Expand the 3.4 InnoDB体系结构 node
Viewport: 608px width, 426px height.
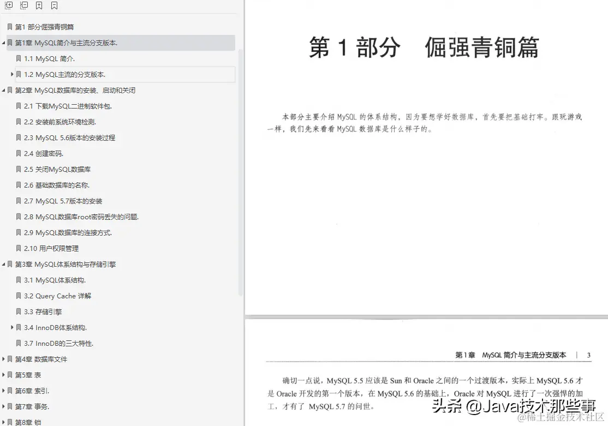12,327
